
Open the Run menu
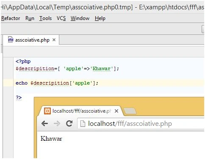tap(30, 18)
